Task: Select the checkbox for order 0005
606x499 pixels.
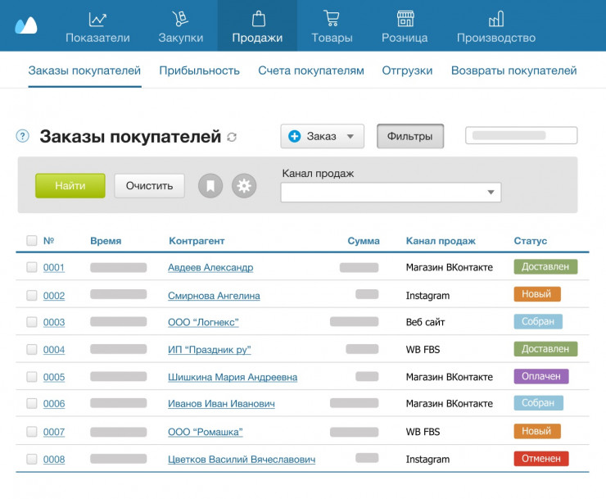Action: pyautogui.click(x=32, y=377)
